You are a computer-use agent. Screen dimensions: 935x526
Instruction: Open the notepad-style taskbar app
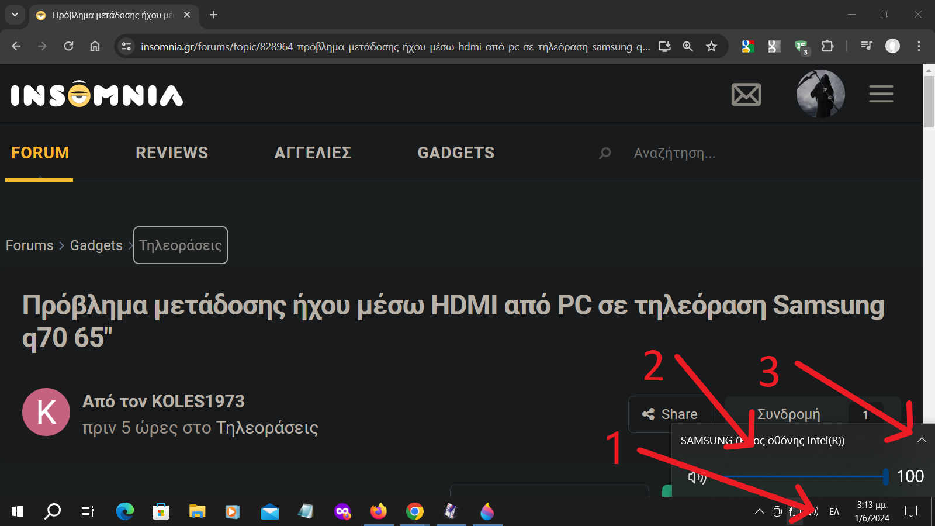[x=306, y=512]
